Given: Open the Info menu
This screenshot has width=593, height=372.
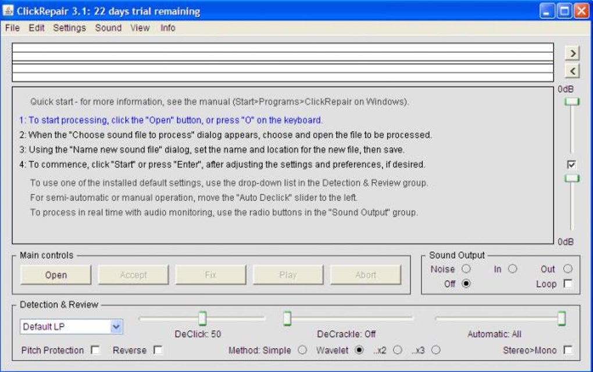Looking at the screenshot, I should (x=167, y=28).
